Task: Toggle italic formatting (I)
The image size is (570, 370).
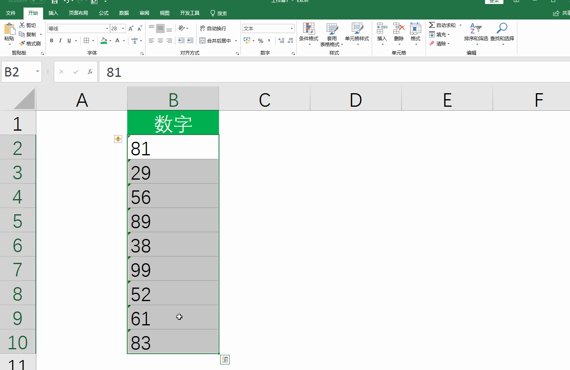Action: click(x=60, y=41)
